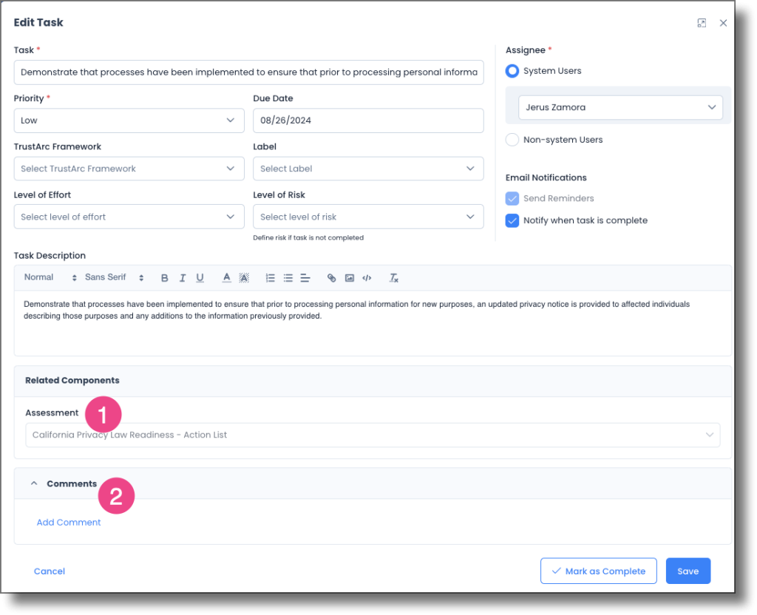Underline text in the description editor
The height and width of the screenshot is (615, 757).
pos(200,277)
